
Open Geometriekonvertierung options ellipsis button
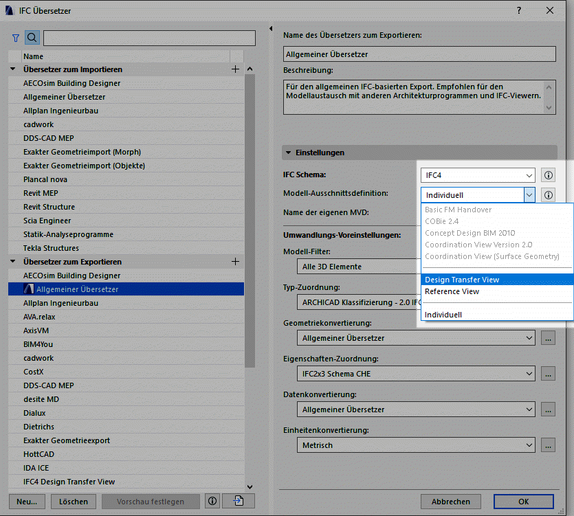coord(548,338)
